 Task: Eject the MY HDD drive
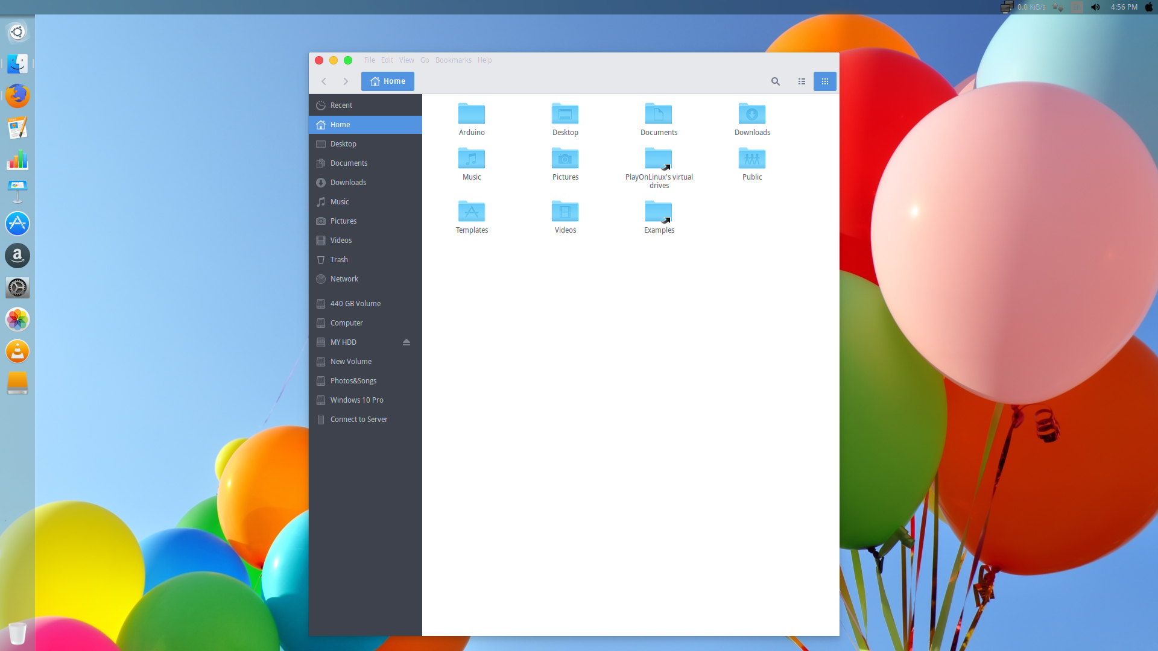coord(407,342)
